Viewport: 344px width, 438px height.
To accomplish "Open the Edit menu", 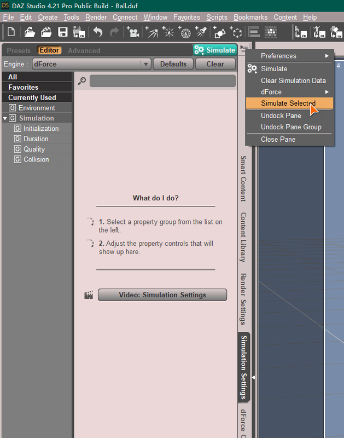I will 26,18.
